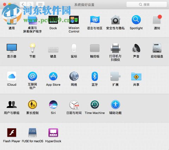Open Notifications (通知) preferences
Screen dimensions: 169x150
click(x=157, y=20)
